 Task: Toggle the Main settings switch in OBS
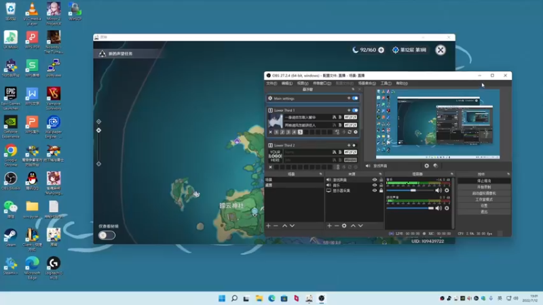pyautogui.click(x=355, y=98)
